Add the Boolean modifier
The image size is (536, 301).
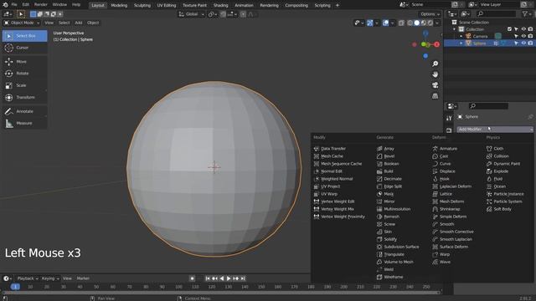(388, 164)
